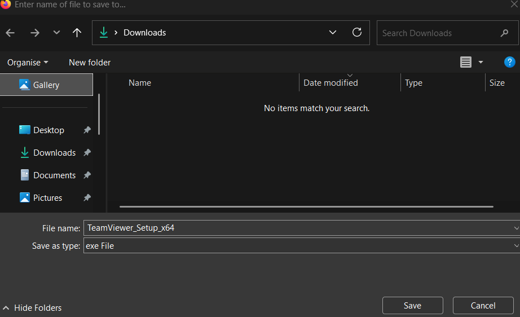Select Downloads in the sidebar
This screenshot has width=520, height=317.
point(54,153)
